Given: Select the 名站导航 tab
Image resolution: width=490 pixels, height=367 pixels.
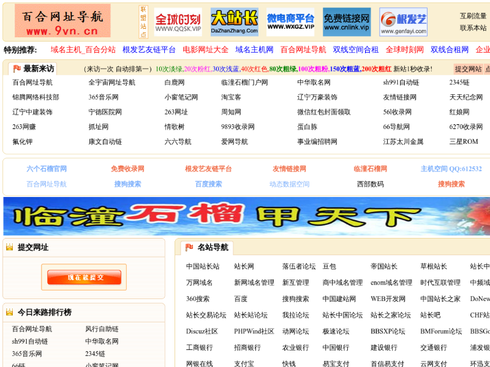Looking at the screenshot, I should [213, 248].
